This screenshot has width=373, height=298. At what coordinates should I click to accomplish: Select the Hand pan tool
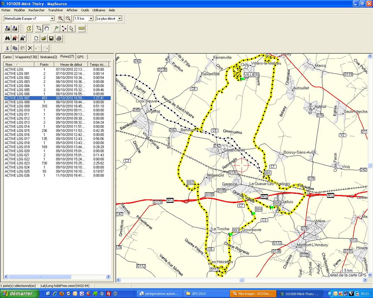coord(46,29)
